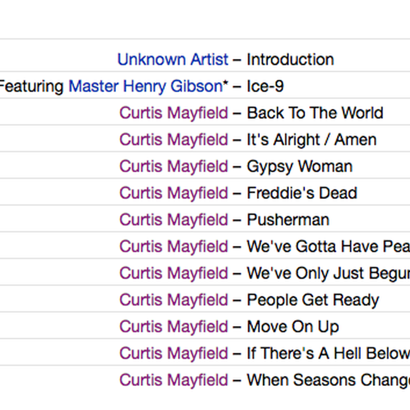Select the Back To The World track title
Screen dimensions: 410x410
[315, 113]
